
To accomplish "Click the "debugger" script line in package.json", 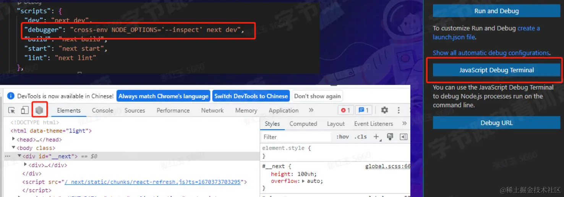I will tap(134, 30).
